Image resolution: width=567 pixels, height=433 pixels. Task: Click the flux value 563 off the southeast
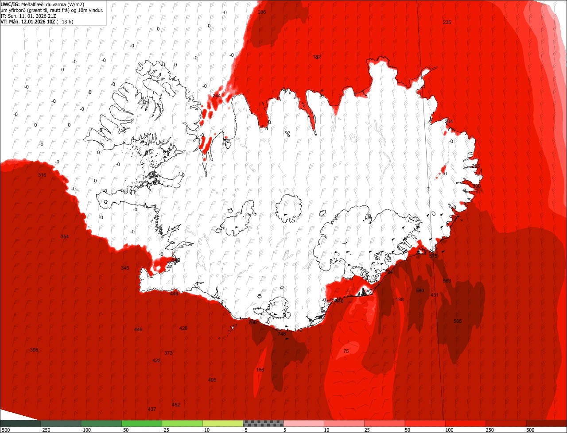447,281
